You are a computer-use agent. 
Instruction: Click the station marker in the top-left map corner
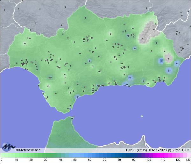(x=4, y=10)
